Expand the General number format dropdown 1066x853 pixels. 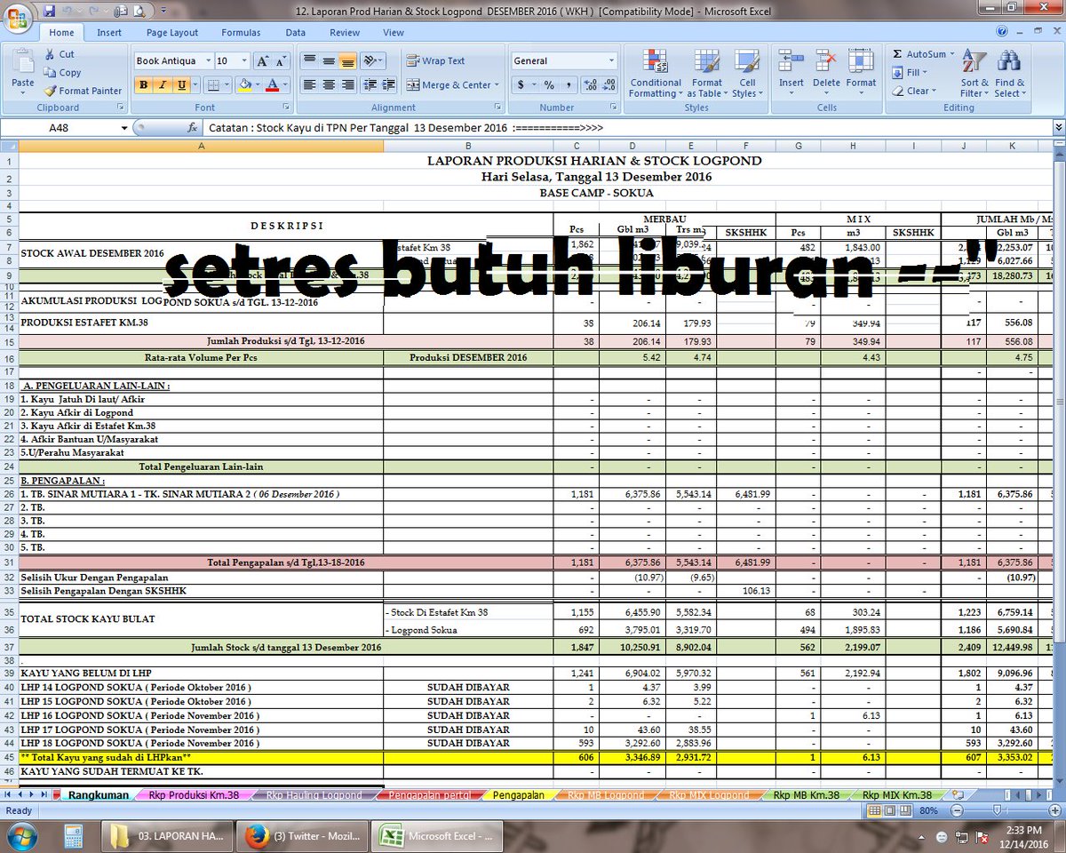pos(611,61)
